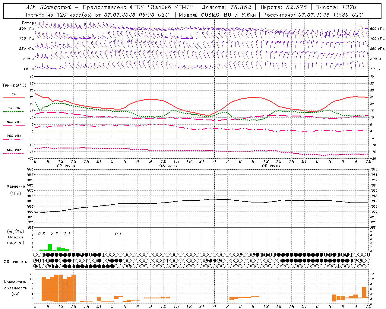Click the 3-hour precipitation value '0.1'
The width and height of the screenshot is (386, 309).
click(x=118, y=234)
